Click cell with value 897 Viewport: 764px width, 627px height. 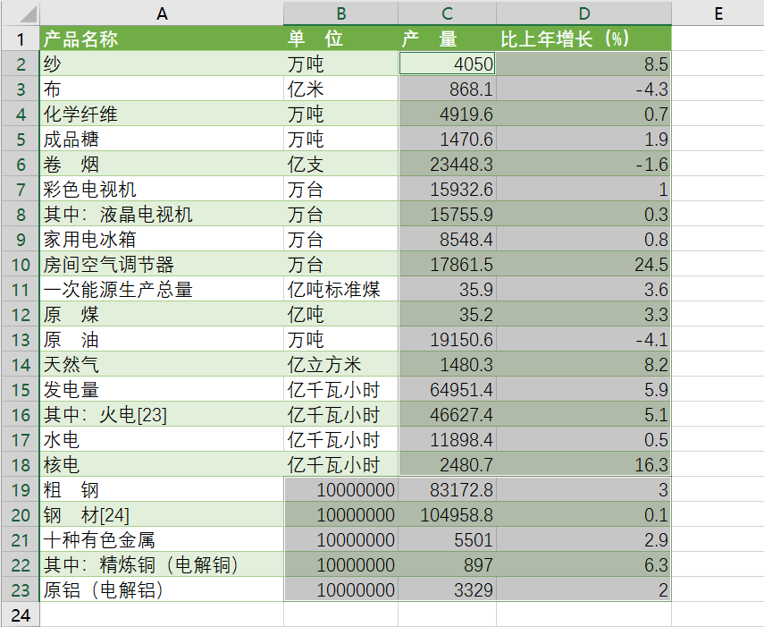[447, 564]
